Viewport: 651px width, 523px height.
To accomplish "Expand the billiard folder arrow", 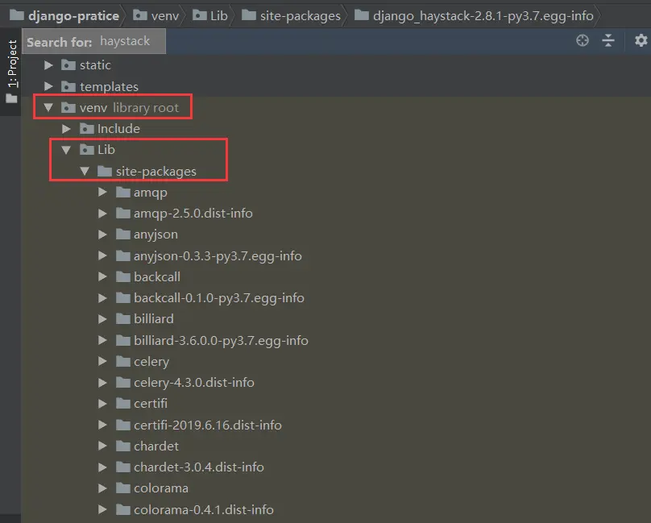I will [x=102, y=319].
